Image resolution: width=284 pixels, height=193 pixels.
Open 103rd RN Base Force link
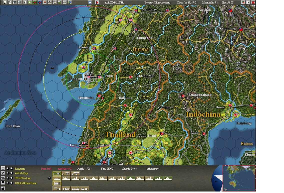(25, 183)
